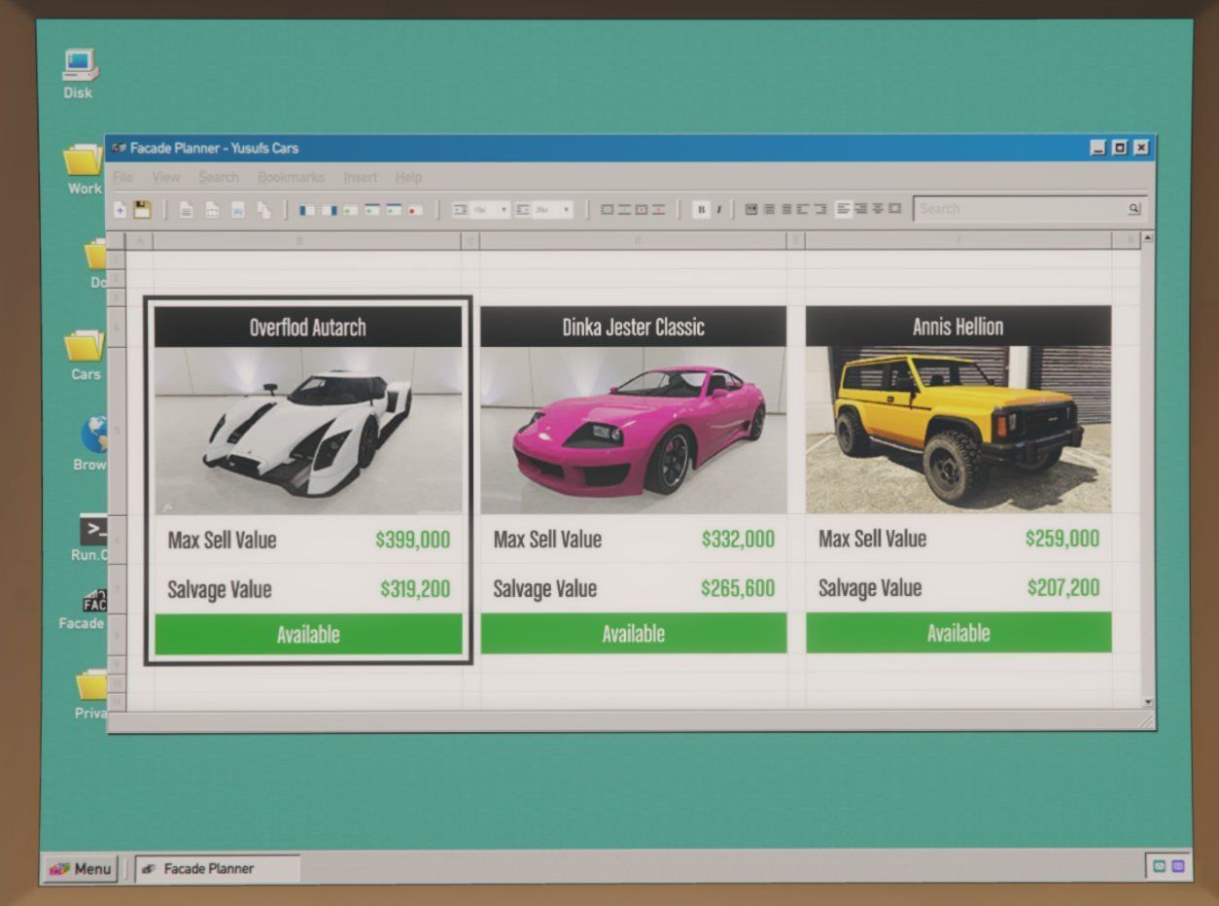Open the Insert menu

click(x=360, y=177)
